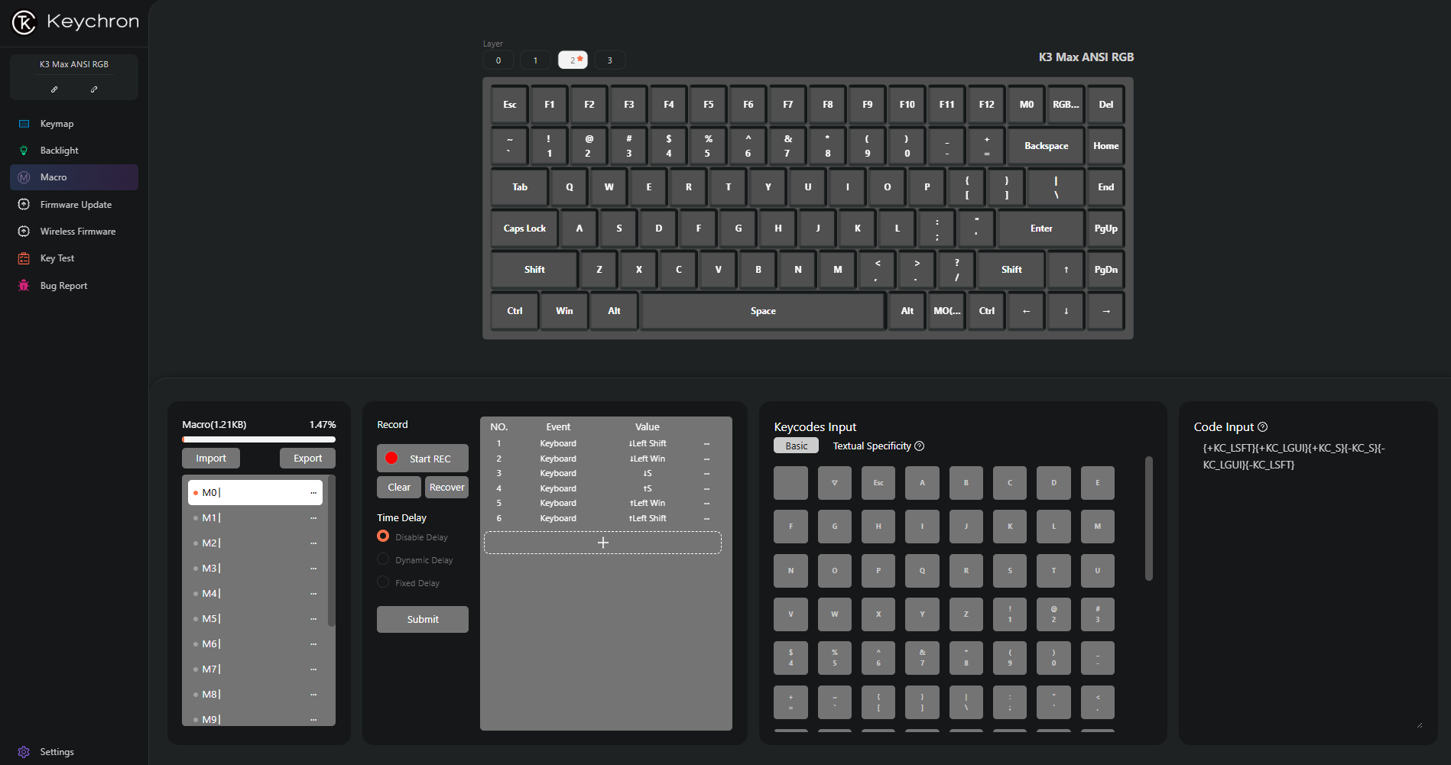This screenshot has height=765, width=1451.
Task: Switch to the Basic keycodes tab
Action: pos(796,446)
